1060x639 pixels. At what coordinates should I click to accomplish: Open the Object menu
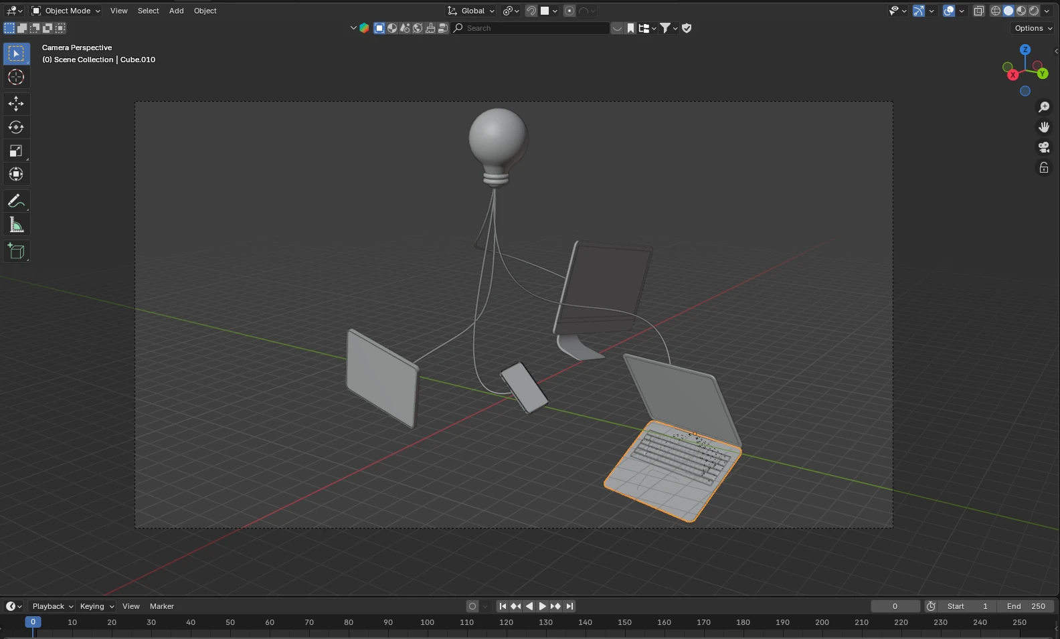tap(205, 11)
